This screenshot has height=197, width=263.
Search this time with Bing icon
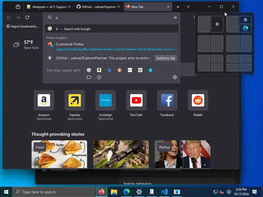[109, 70]
